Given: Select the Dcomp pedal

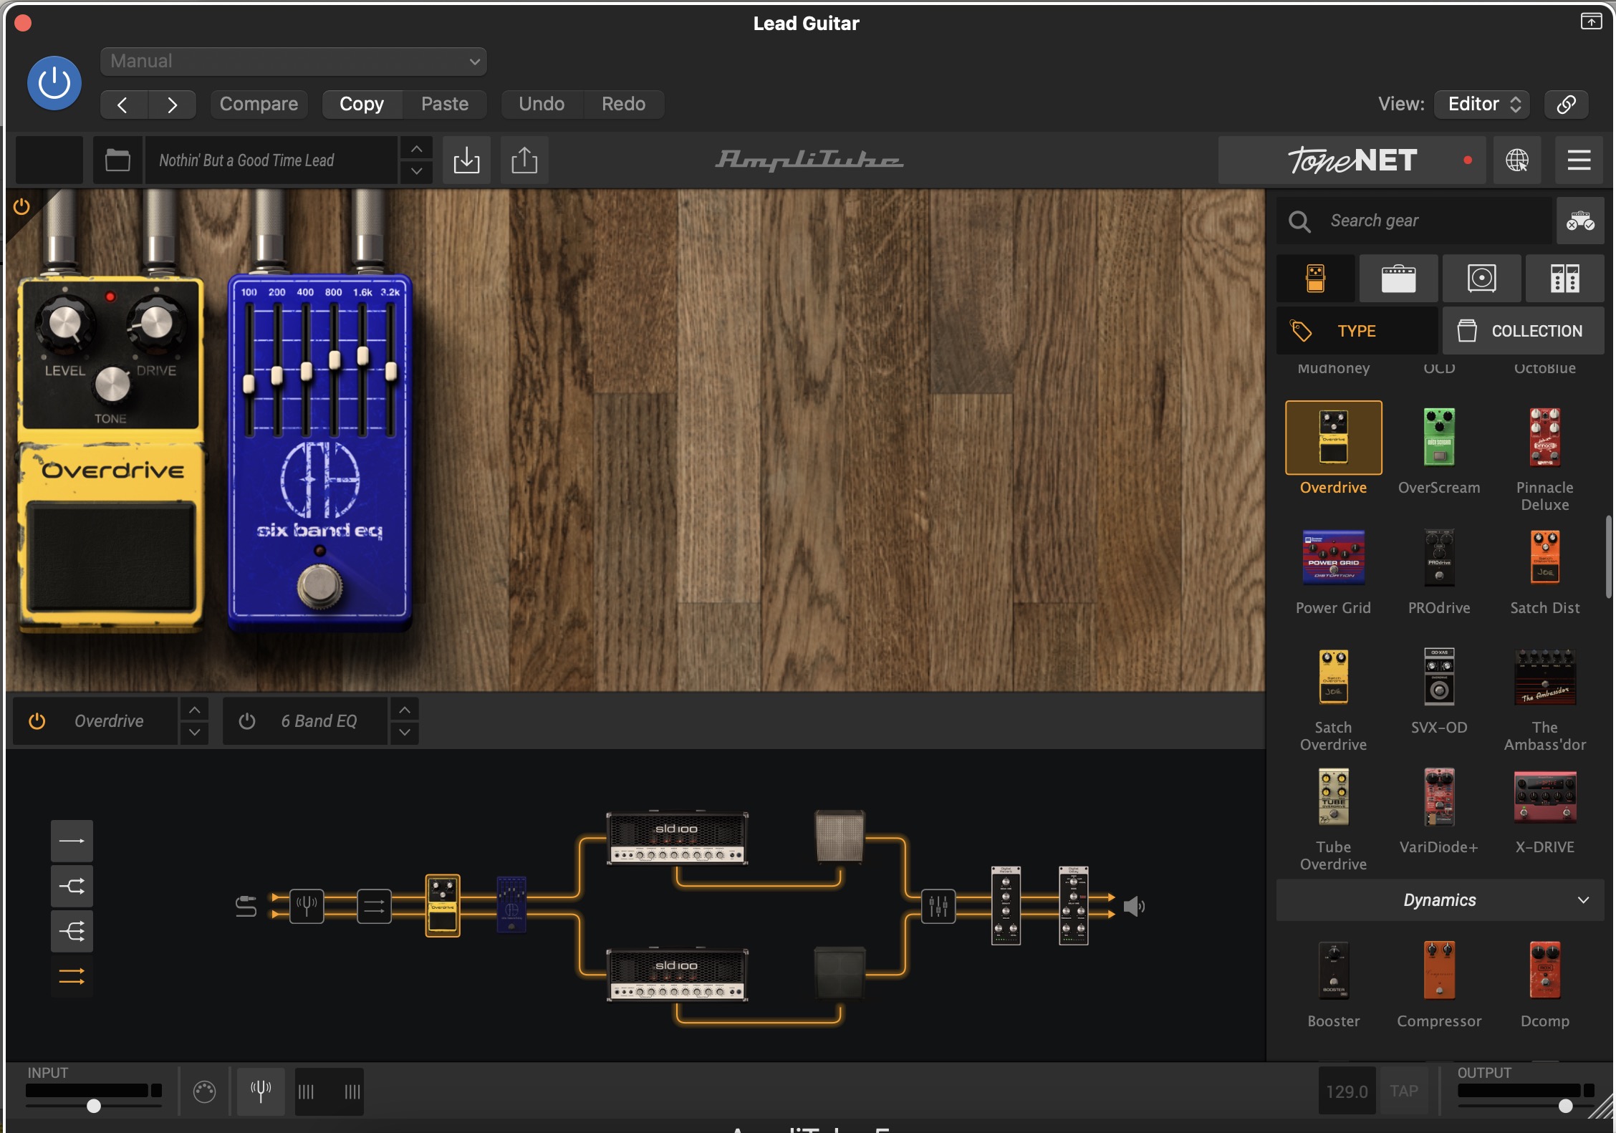Looking at the screenshot, I should pos(1545,985).
